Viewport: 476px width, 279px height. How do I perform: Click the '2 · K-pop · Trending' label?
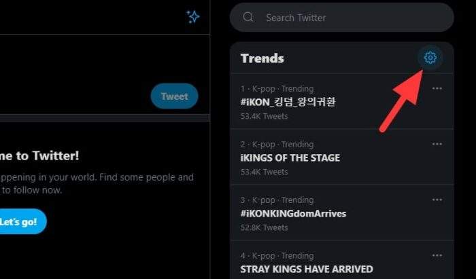tap(277, 145)
